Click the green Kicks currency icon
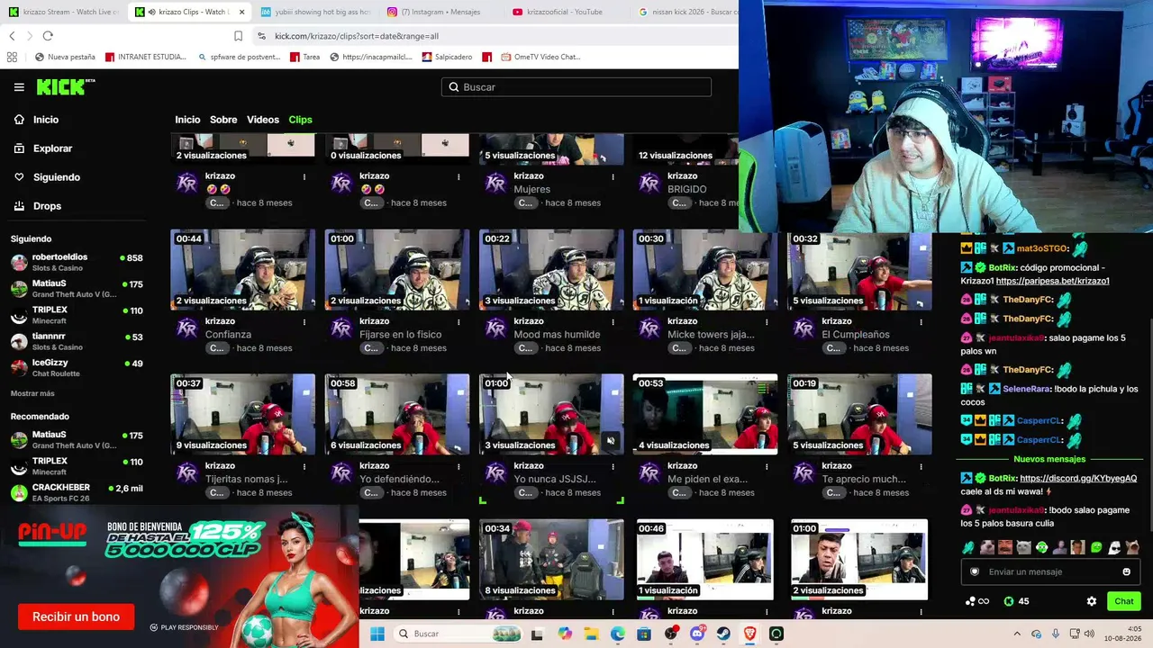 1009,601
